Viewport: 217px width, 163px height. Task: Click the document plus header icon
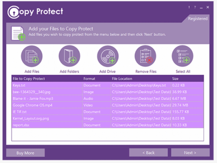click(x=18, y=33)
